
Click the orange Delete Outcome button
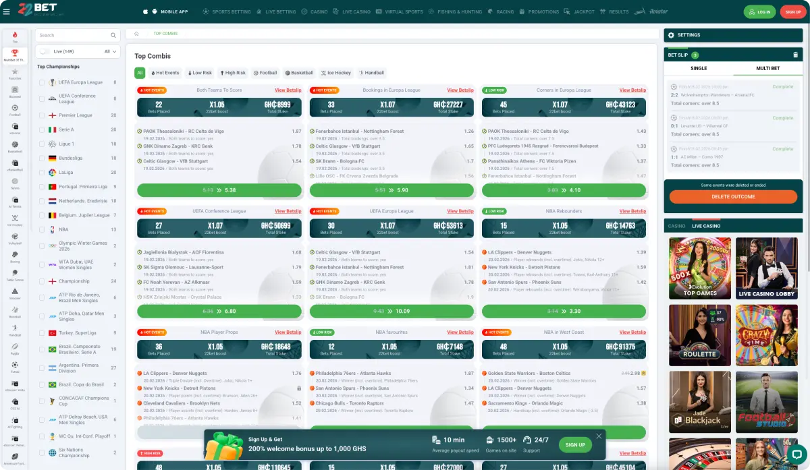tap(733, 197)
